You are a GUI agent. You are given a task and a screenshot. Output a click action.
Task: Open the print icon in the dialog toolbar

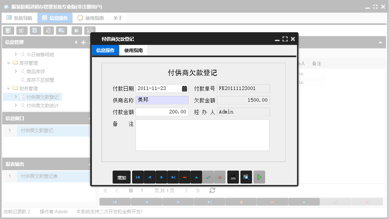tap(233, 177)
